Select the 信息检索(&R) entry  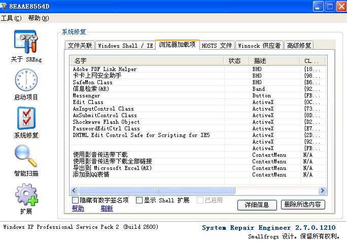[x=198, y=89]
